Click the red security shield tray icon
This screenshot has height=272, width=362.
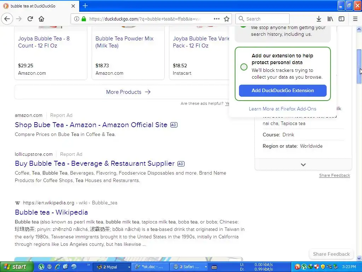pyautogui.click(x=316, y=267)
